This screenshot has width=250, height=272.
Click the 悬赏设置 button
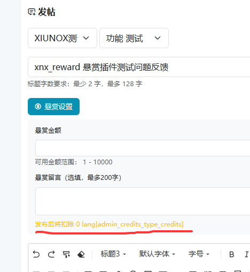tap(53, 107)
